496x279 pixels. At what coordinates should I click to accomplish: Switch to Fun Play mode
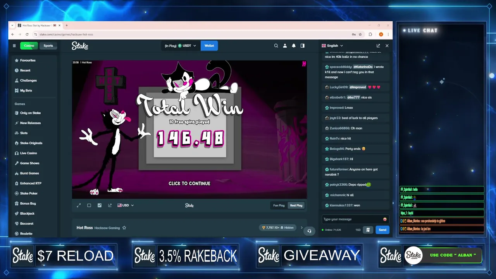point(279,205)
